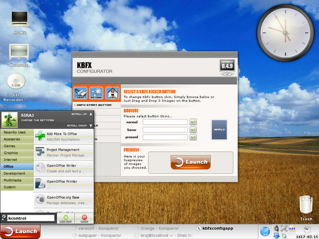Browse for the hover button skin image

click(193, 130)
